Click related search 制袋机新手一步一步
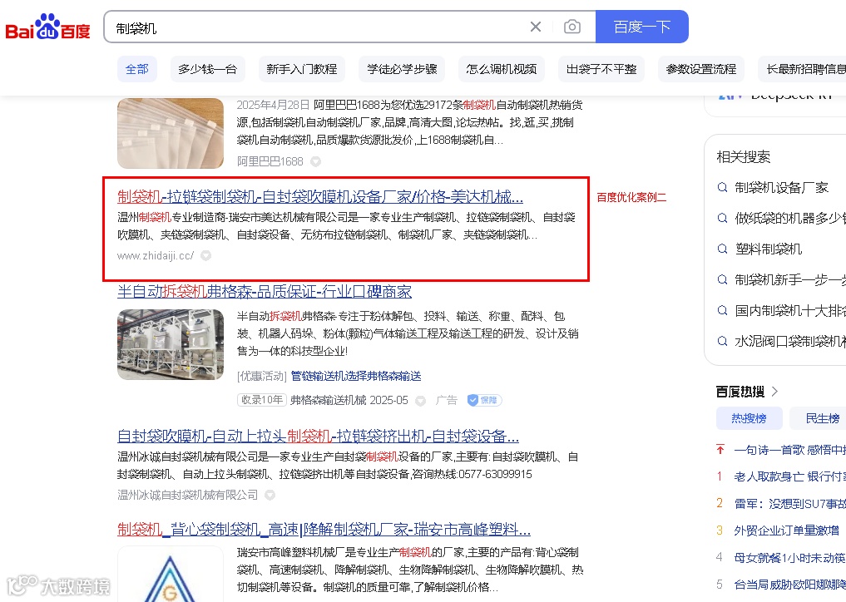 click(790, 280)
